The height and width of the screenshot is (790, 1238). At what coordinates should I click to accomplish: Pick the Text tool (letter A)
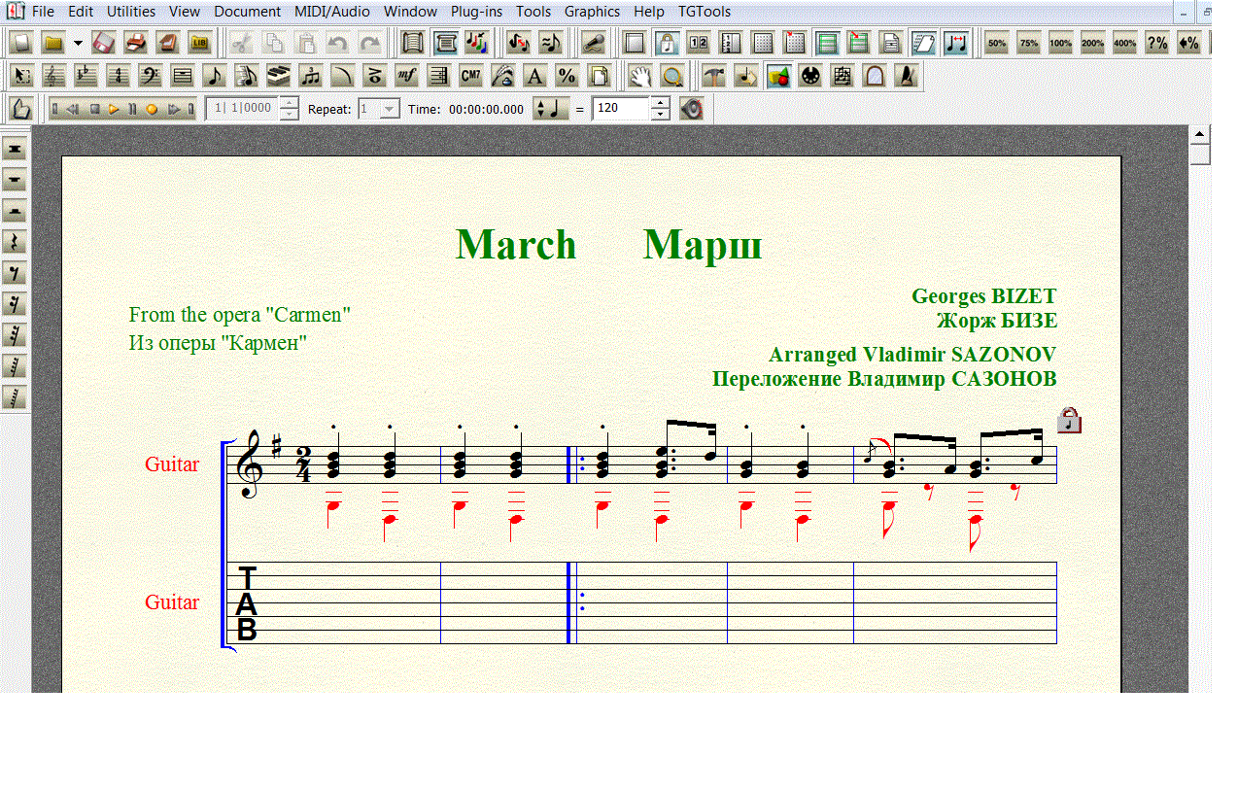(534, 76)
